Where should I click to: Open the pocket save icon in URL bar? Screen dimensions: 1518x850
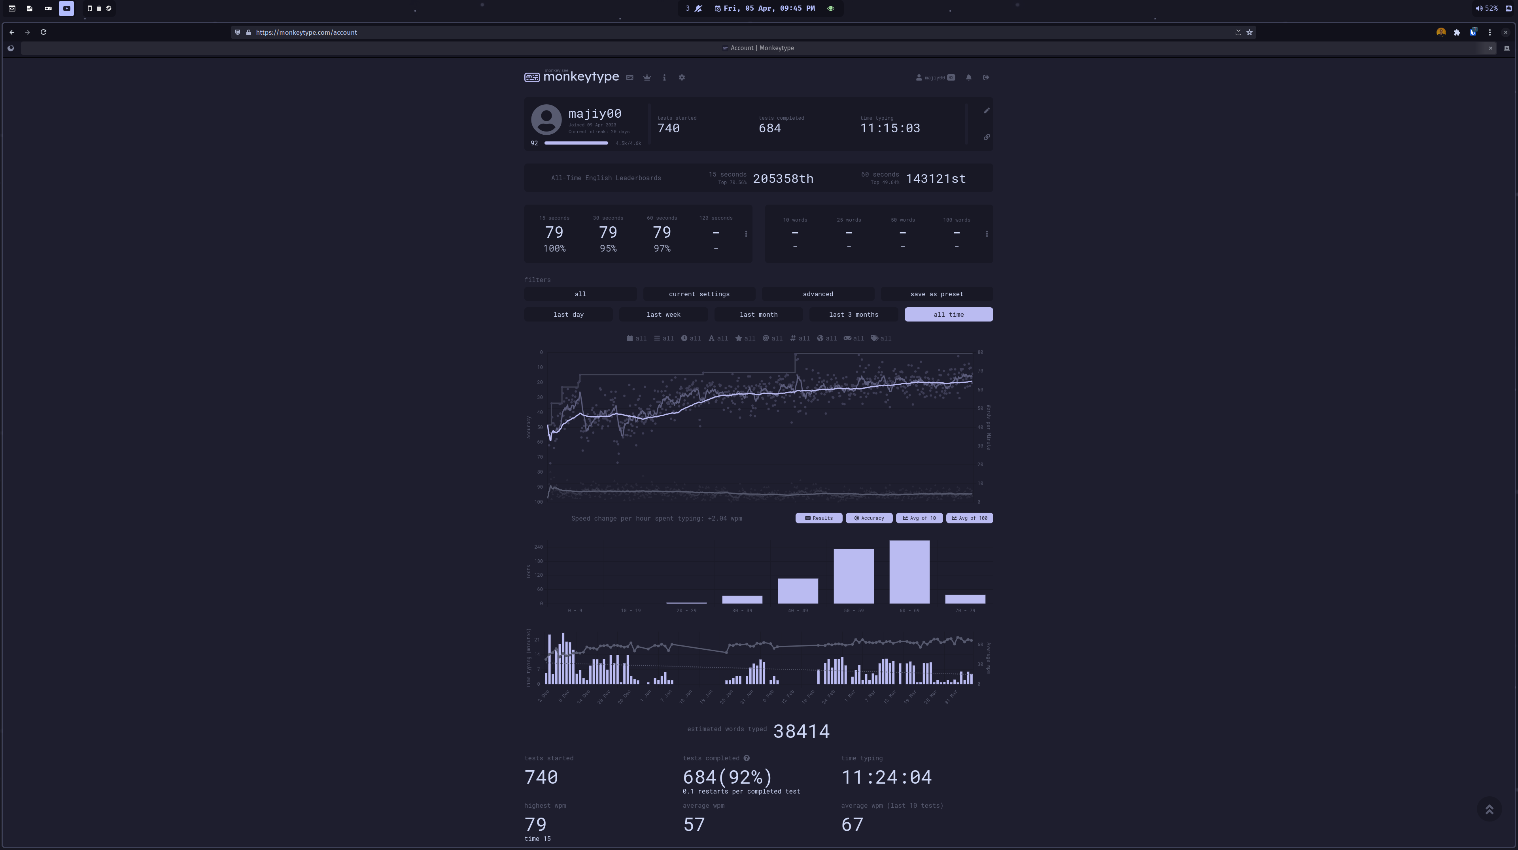click(1238, 32)
